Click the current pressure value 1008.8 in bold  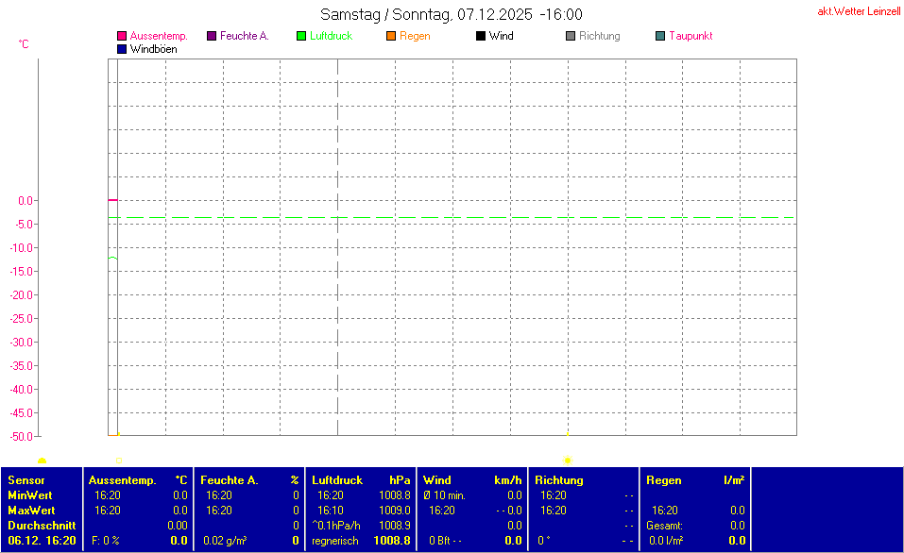(392, 541)
